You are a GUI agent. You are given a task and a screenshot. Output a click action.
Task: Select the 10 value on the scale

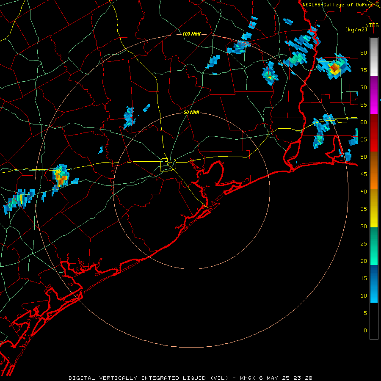364,296
